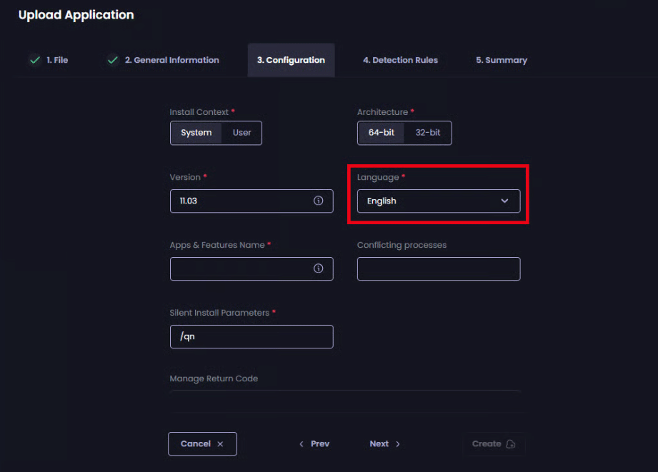Select 64-bit architecture option
Viewport: 658px width, 472px height.
point(382,133)
